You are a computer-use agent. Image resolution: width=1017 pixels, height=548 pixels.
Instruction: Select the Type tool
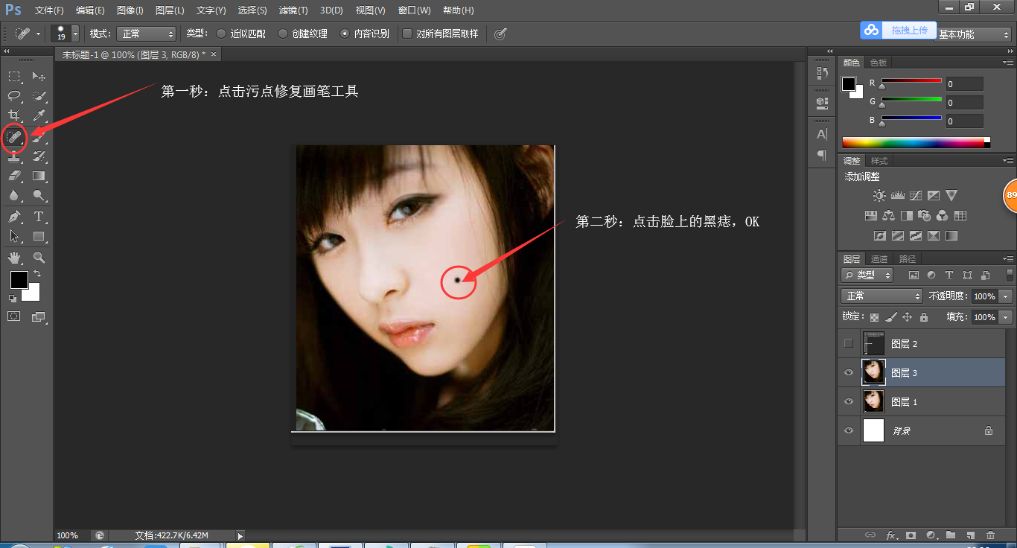click(x=39, y=217)
